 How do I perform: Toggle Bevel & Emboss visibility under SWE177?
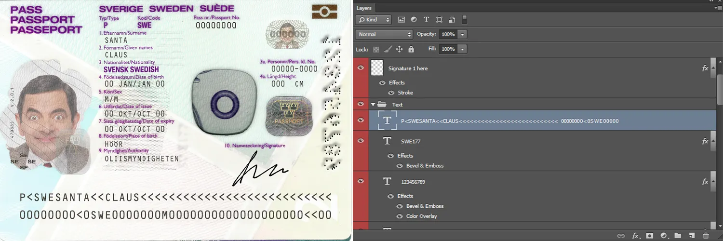coord(400,165)
